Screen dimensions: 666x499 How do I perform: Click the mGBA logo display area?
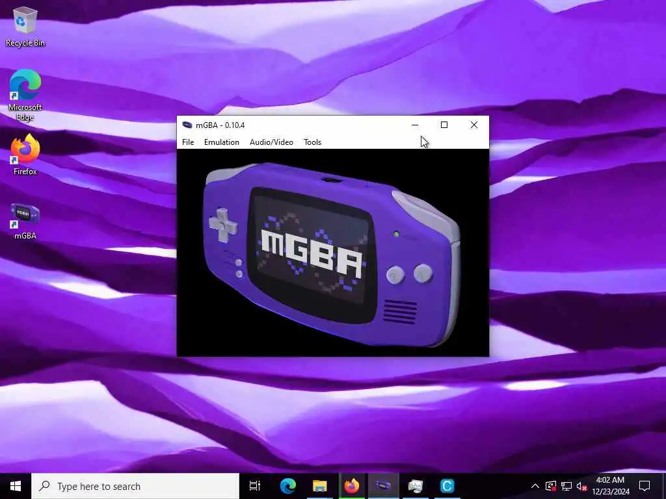click(332, 253)
